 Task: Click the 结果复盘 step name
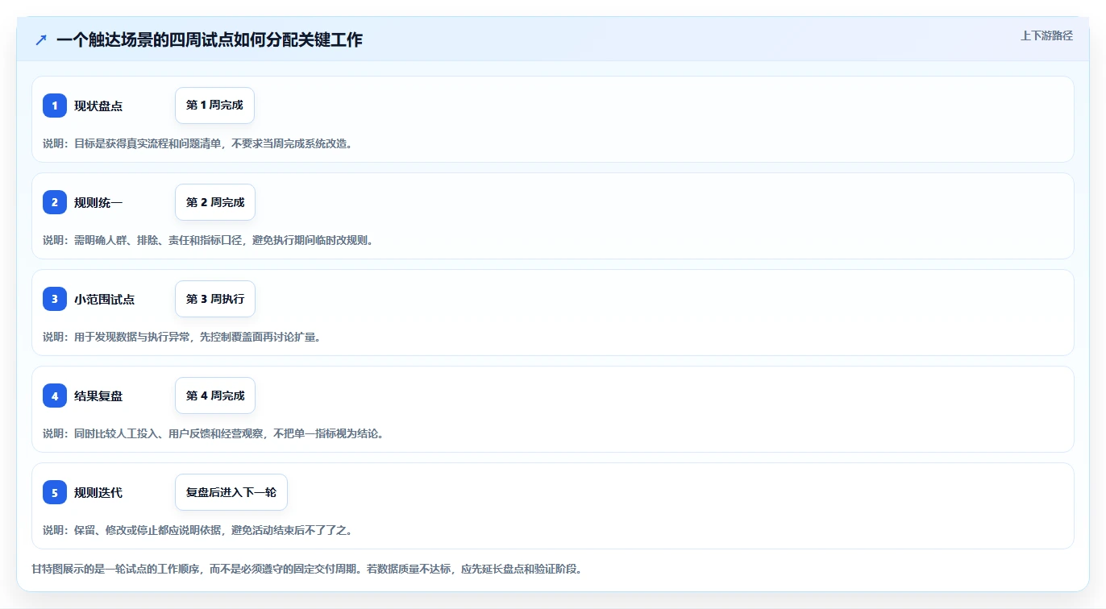pyautogui.click(x=98, y=396)
